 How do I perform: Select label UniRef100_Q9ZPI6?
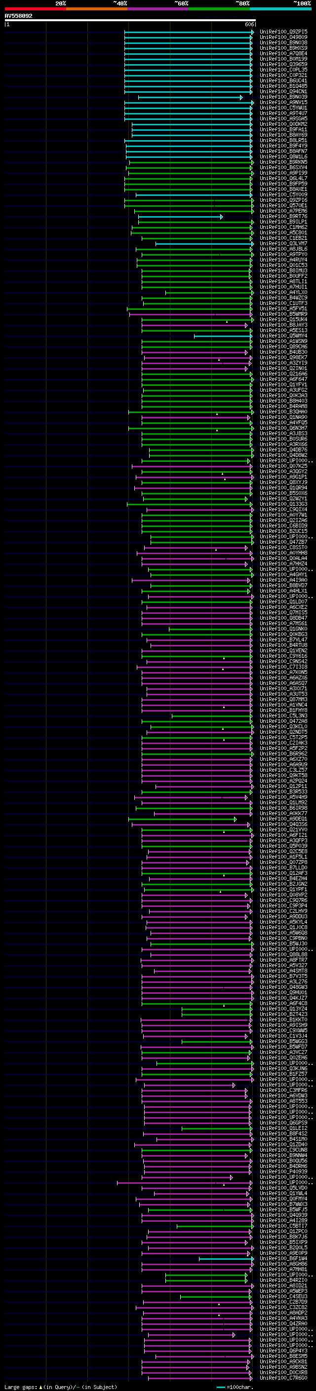[283, 200]
